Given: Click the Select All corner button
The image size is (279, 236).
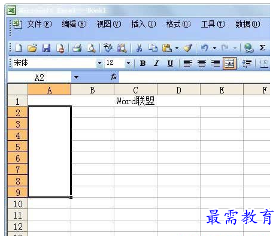Looking at the screenshot, I should click(x=17, y=89).
